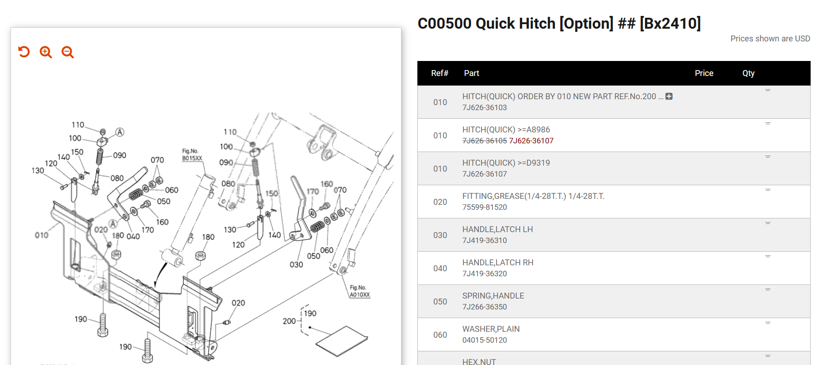Click the 'Prices shown are USD' note
The image size is (817, 365).
(770, 39)
